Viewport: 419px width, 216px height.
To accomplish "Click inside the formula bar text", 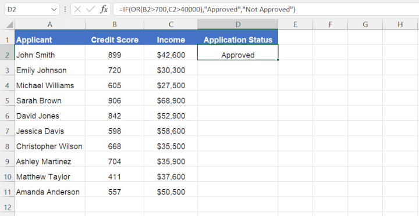I will coord(266,10).
